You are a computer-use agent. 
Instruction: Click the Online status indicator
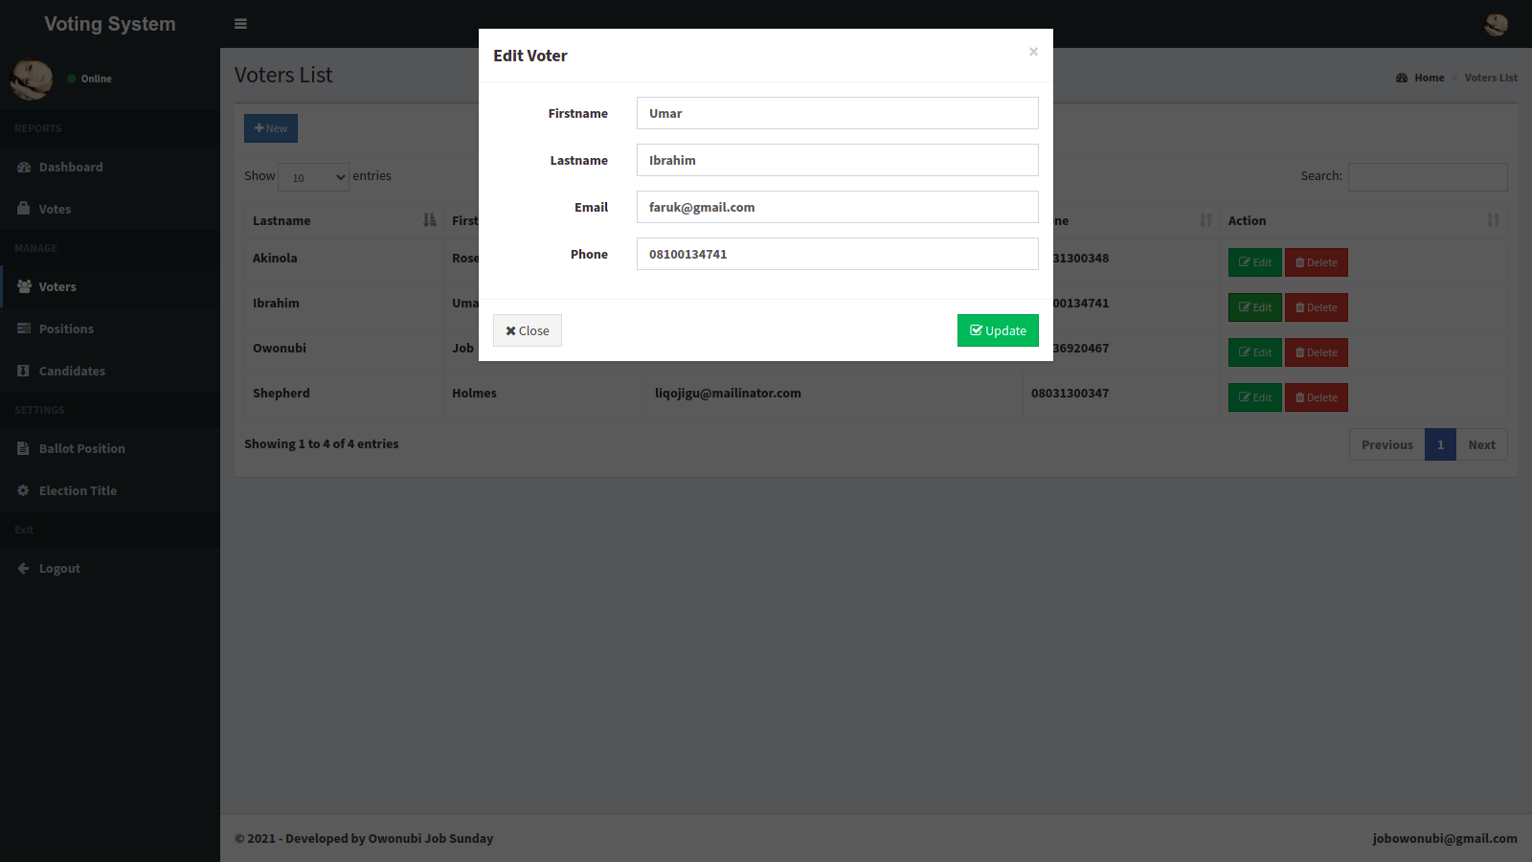tap(90, 79)
